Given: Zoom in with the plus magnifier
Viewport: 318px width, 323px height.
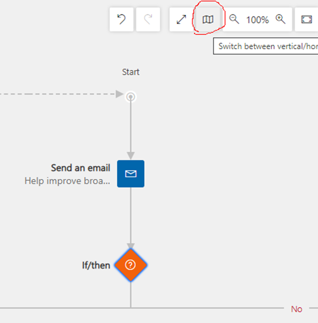Looking at the screenshot, I should point(281,20).
